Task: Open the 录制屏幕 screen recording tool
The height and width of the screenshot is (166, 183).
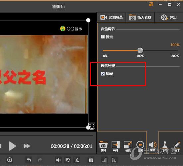Action: coord(112,18)
